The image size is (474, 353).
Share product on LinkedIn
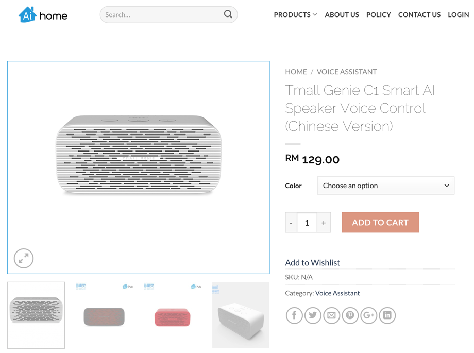pos(387,315)
